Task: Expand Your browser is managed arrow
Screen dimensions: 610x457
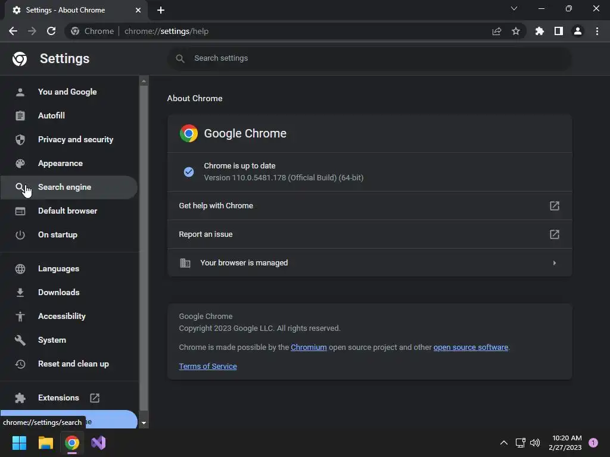Action: point(555,263)
